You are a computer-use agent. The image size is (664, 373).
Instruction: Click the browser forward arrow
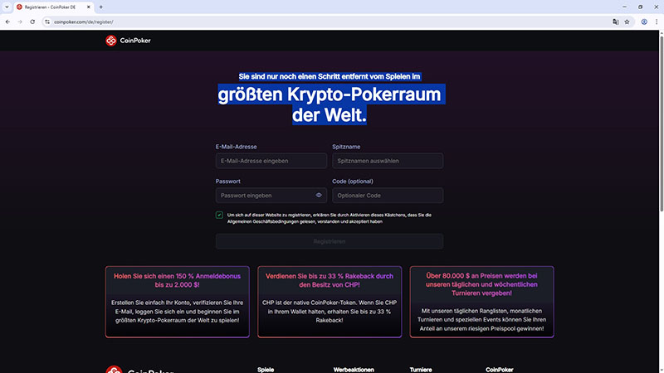pos(20,22)
